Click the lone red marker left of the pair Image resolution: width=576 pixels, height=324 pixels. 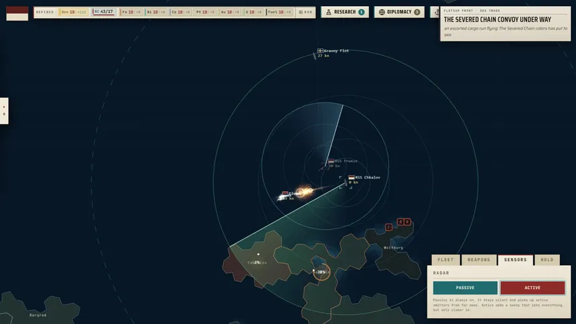point(388,227)
